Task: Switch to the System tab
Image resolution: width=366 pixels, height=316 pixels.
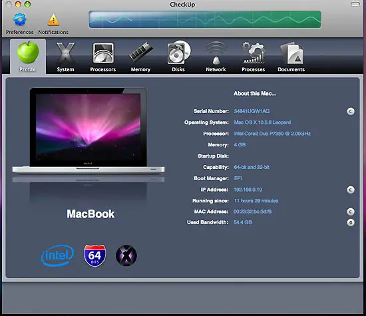Action: 65,57
